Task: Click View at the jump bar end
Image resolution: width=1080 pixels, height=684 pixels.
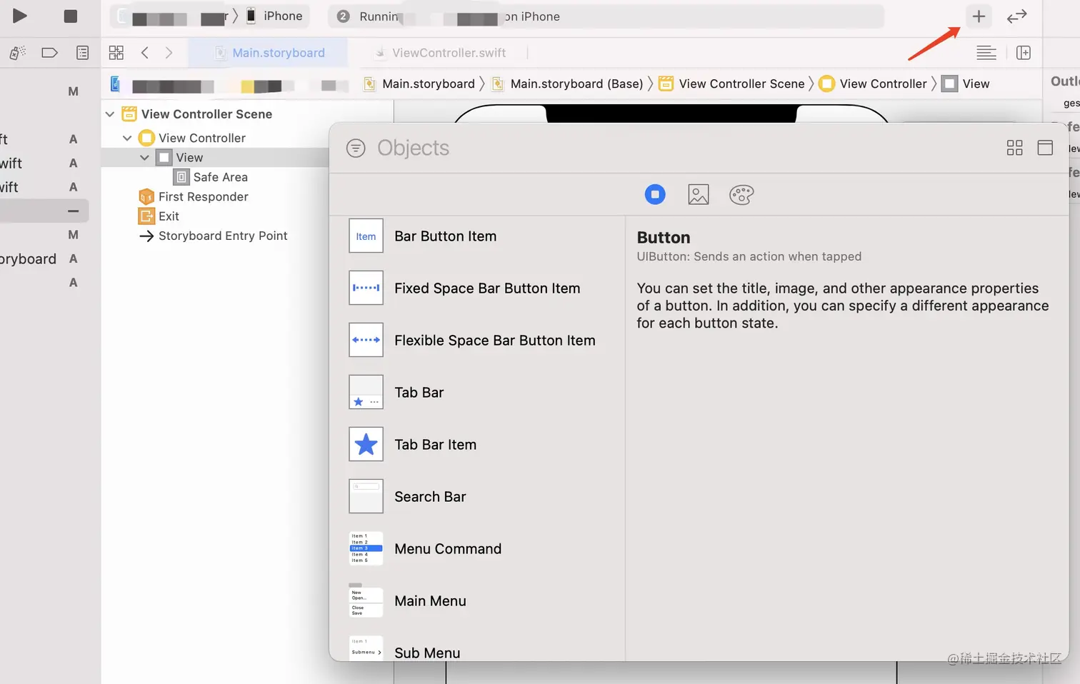Action: click(966, 84)
